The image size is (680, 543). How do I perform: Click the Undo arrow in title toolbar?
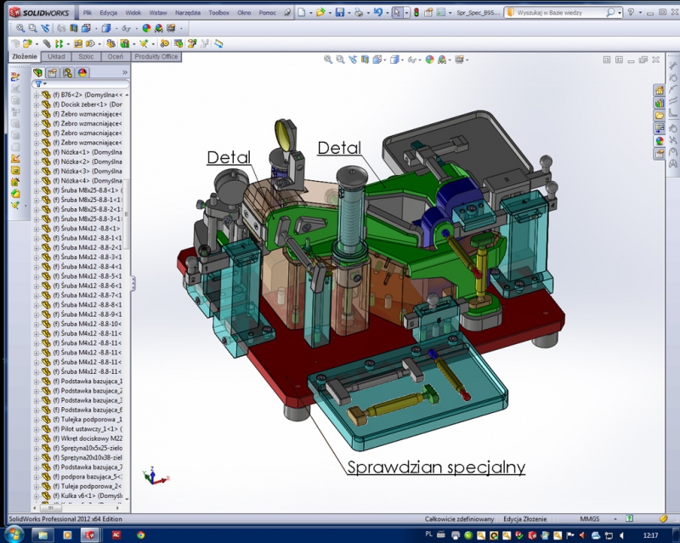coord(379,14)
